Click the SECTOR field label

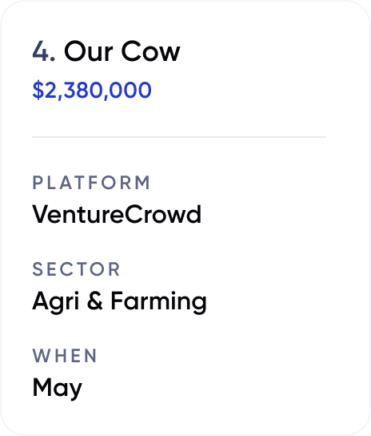tap(76, 269)
